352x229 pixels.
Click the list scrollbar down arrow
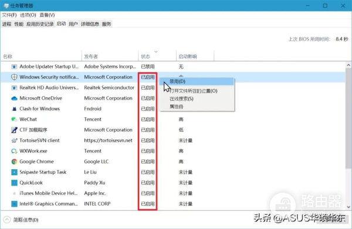point(348,207)
